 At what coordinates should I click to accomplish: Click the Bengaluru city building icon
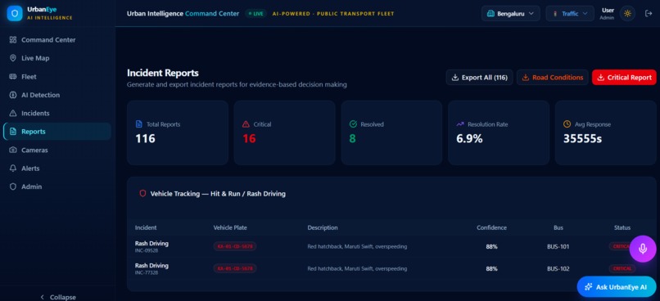[490, 13]
